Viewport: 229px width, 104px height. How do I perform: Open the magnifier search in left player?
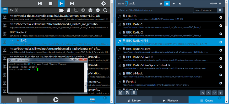[x=105, y=10]
